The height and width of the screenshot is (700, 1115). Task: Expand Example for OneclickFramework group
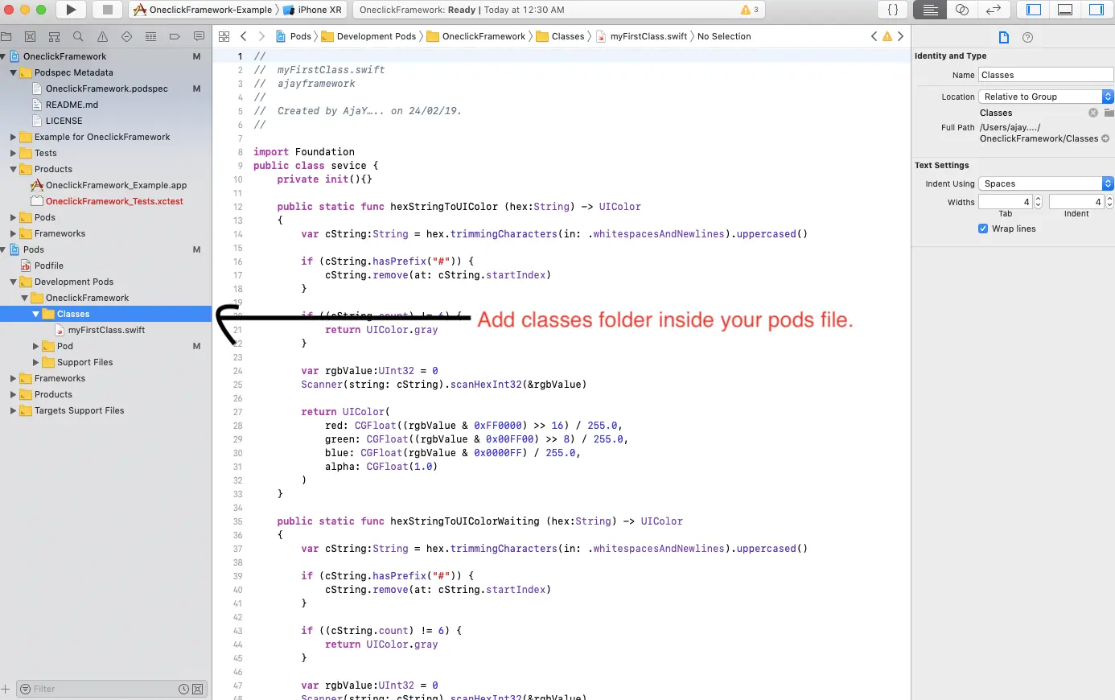click(x=13, y=137)
